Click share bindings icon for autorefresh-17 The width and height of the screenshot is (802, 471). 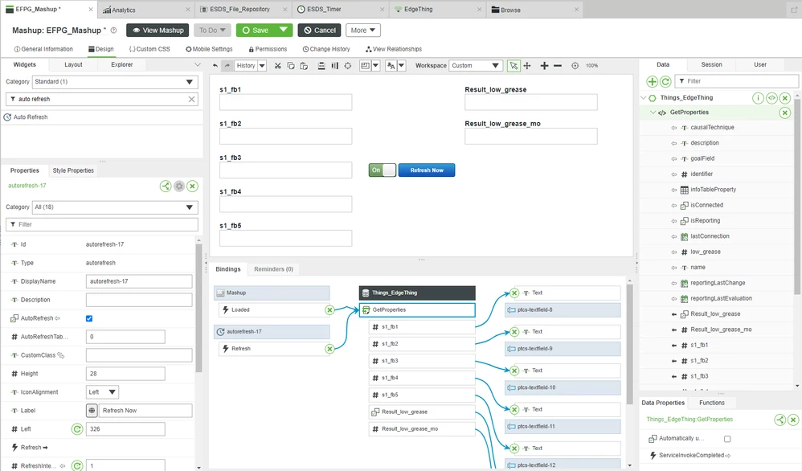166,186
